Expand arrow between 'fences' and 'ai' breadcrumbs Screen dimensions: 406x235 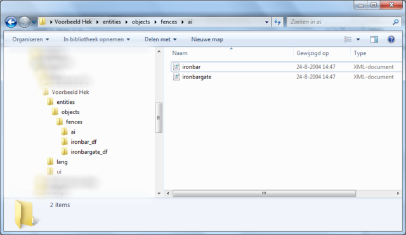183,22
